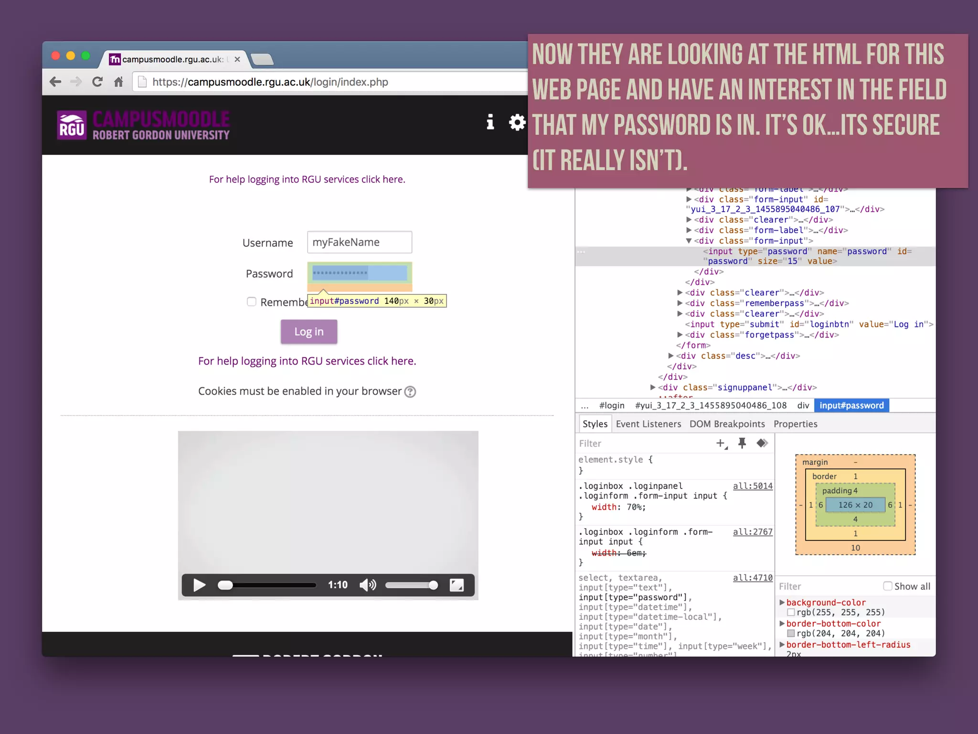Screen dimensions: 978x734
Task: Open the DOM Breakpoints tab
Action: coord(727,424)
